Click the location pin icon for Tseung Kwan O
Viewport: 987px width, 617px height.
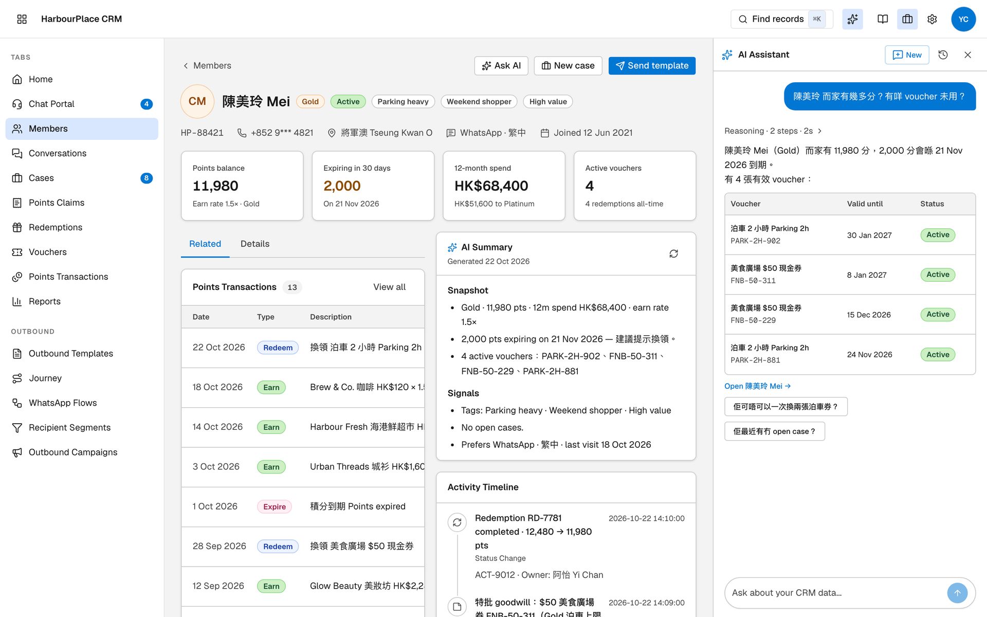pos(332,133)
